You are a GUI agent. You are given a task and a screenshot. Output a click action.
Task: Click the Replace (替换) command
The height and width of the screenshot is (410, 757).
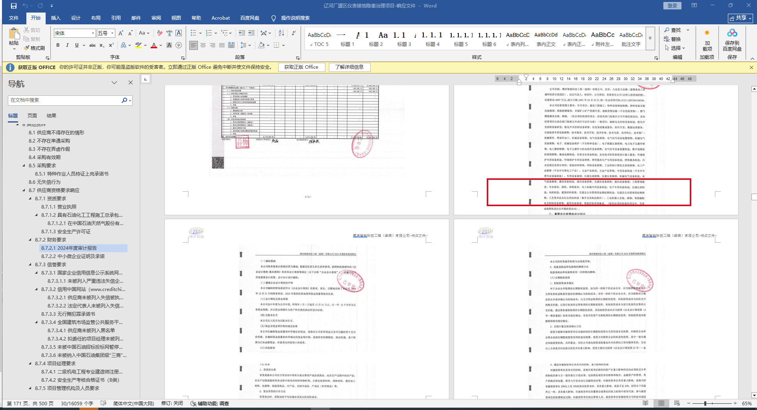672,39
